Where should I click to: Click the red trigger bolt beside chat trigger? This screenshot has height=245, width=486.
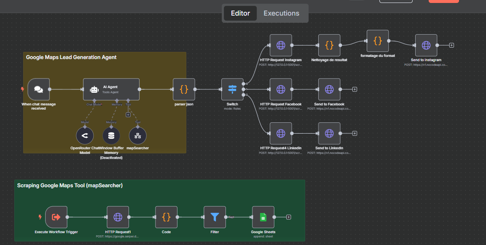[x=22, y=89]
